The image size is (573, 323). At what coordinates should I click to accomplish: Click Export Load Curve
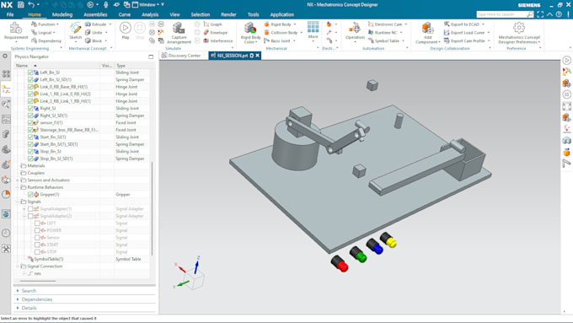[x=464, y=33]
